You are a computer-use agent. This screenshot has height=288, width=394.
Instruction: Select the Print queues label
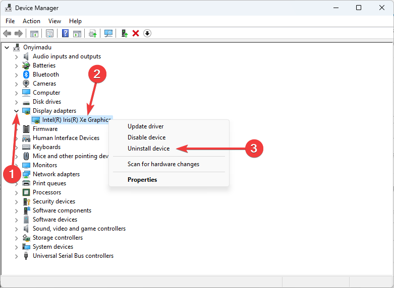coord(49,183)
